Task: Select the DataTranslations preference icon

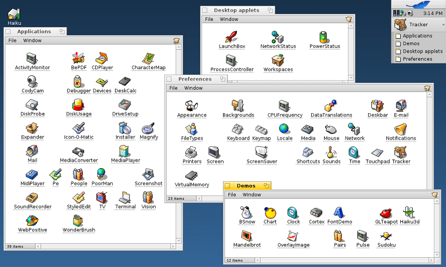Action: (x=330, y=106)
